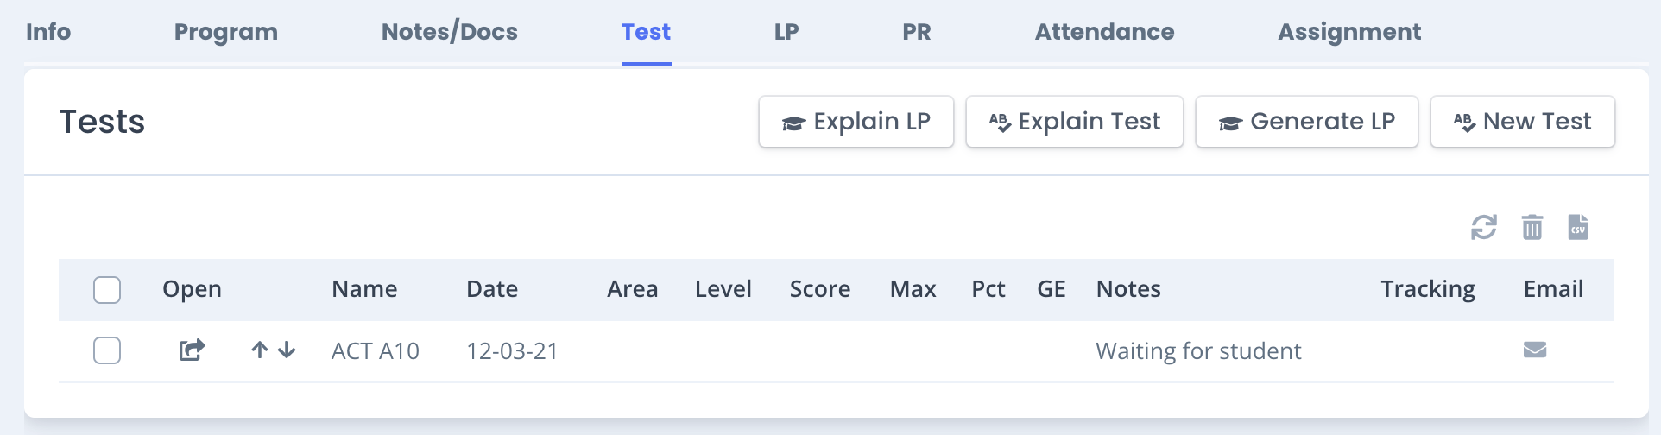Open the Assignment tab
1661x435 pixels.
click(x=1349, y=32)
